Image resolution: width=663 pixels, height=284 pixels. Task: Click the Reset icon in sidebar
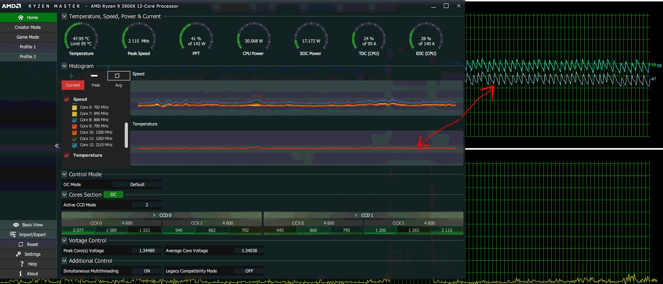[x=21, y=244]
